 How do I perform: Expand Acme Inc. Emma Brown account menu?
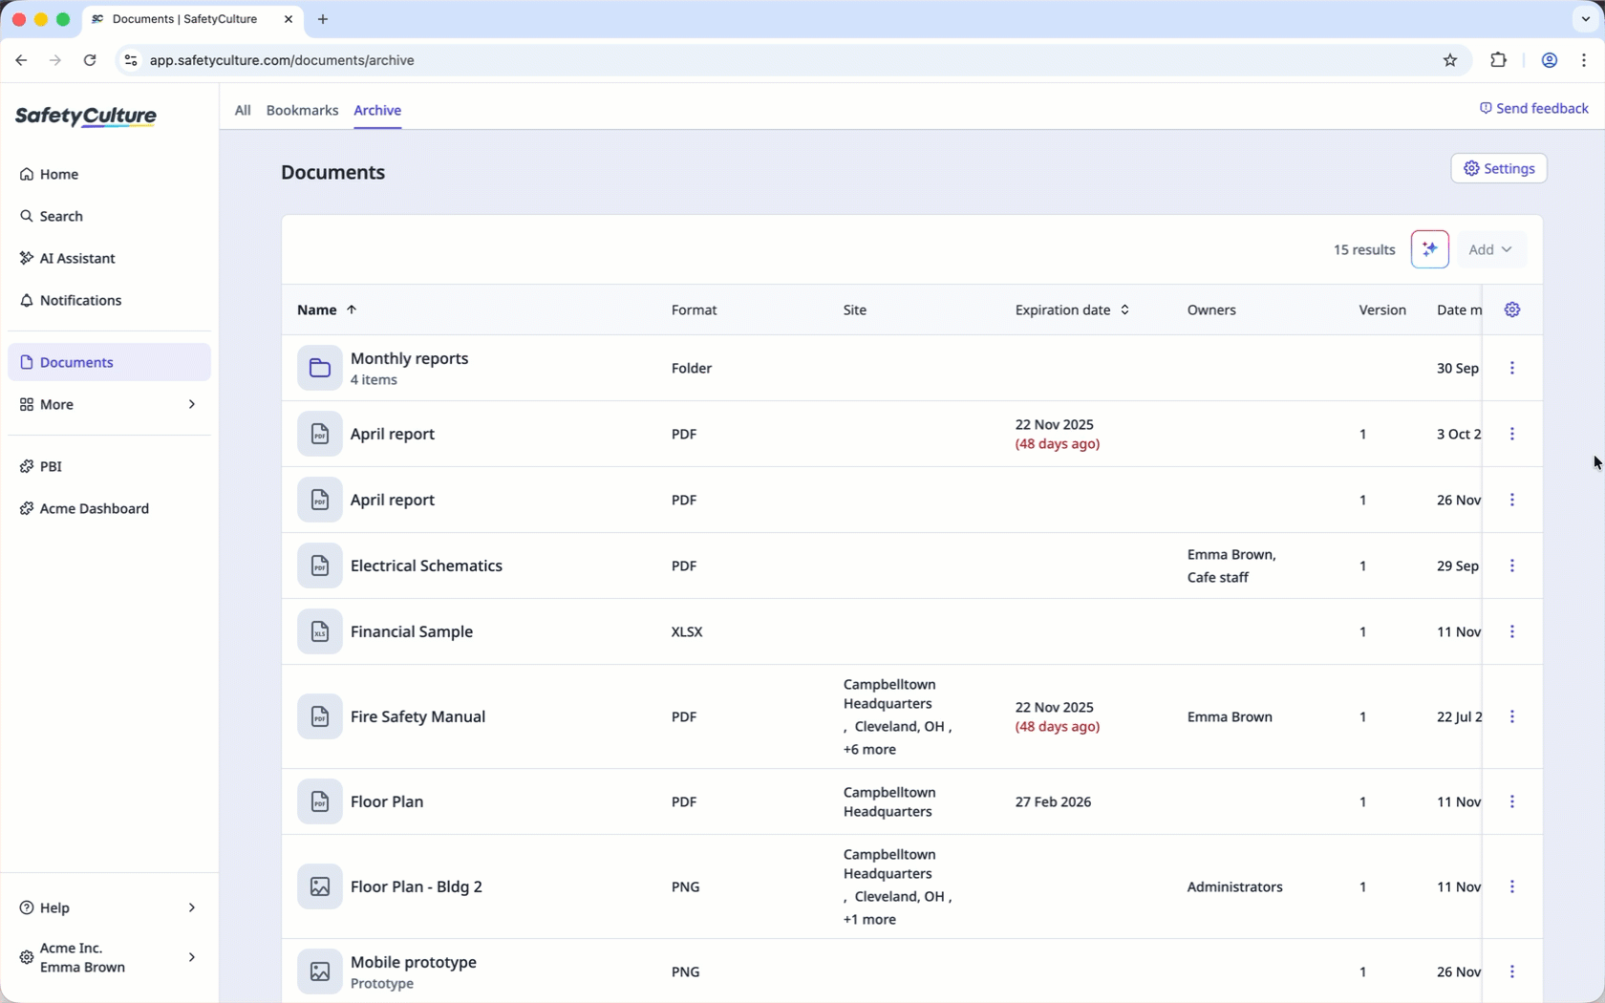pyautogui.click(x=109, y=957)
